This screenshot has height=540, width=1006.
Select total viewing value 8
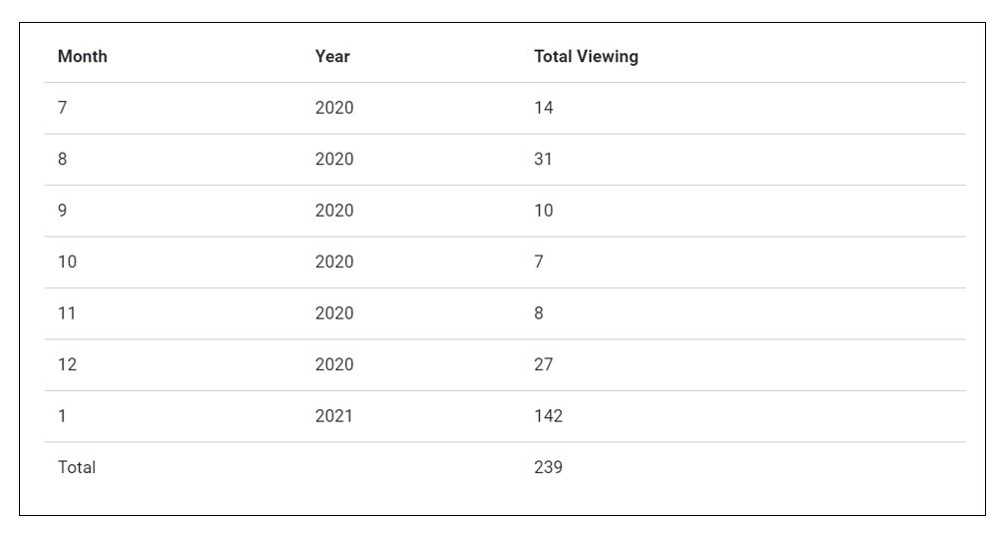pyautogui.click(x=540, y=313)
